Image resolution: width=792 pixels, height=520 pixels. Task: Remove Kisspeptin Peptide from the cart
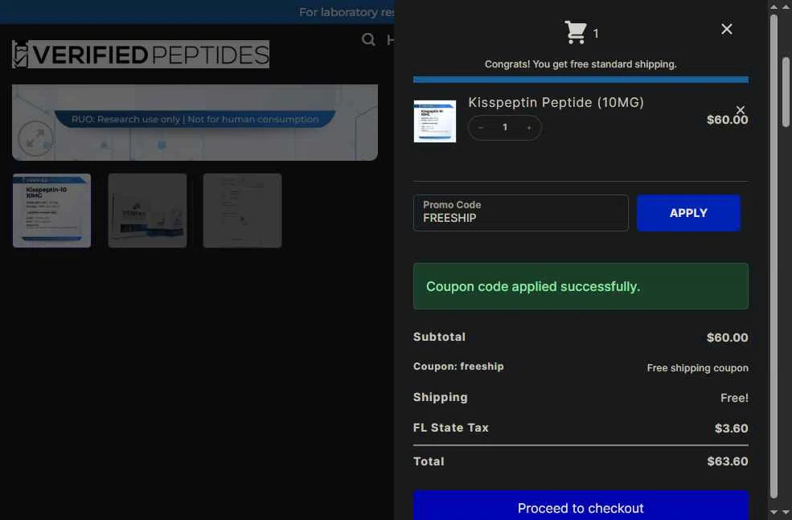(x=740, y=109)
